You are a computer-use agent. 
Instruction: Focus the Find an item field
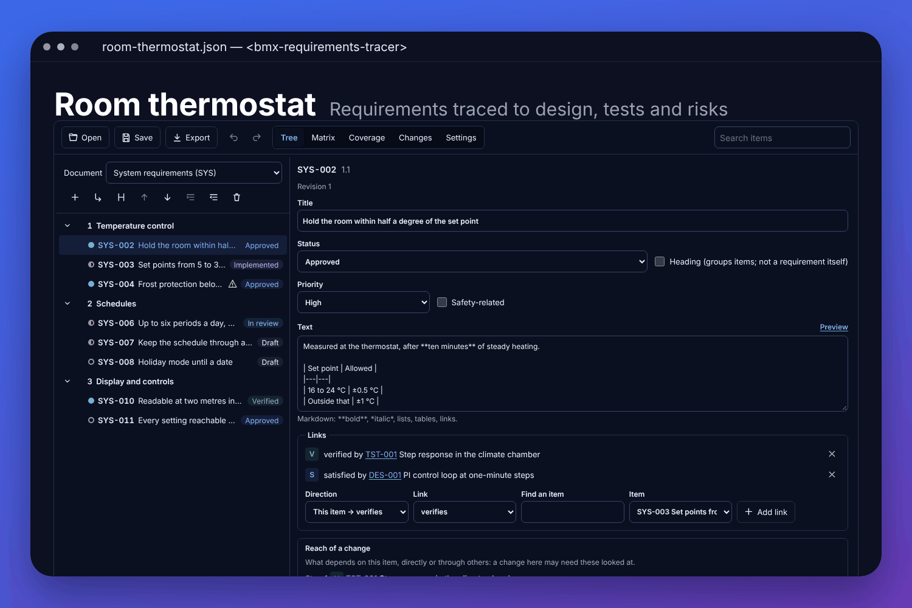(x=573, y=512)
